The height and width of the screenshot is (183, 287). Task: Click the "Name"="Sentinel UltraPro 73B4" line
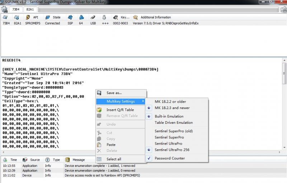(x=37, y=74)
